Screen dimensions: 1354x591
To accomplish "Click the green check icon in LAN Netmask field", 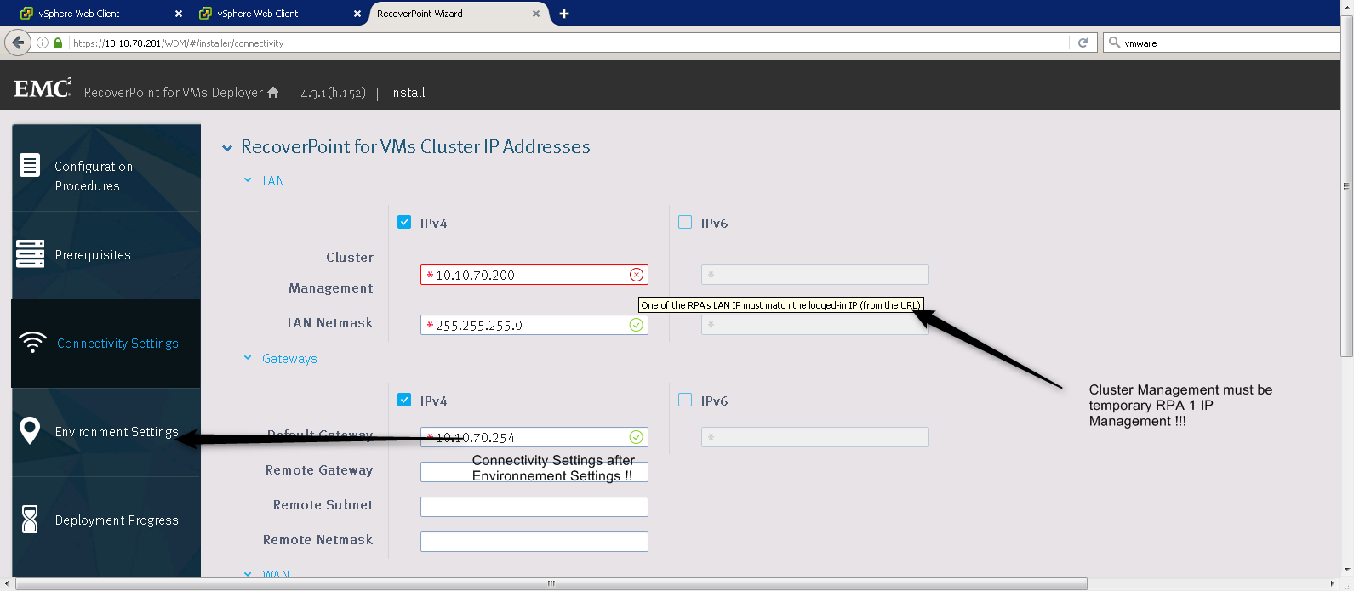I will point(636,325).
